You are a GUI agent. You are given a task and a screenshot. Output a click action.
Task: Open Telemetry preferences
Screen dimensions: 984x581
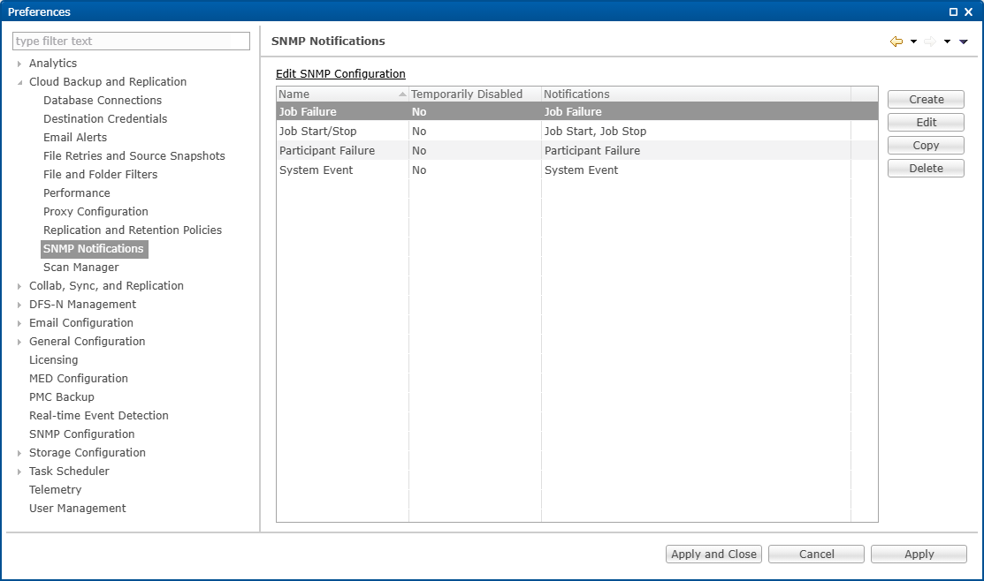tap(55, 490)
